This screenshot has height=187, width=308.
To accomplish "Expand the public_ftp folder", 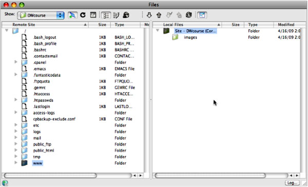I will tap(16, 144).
